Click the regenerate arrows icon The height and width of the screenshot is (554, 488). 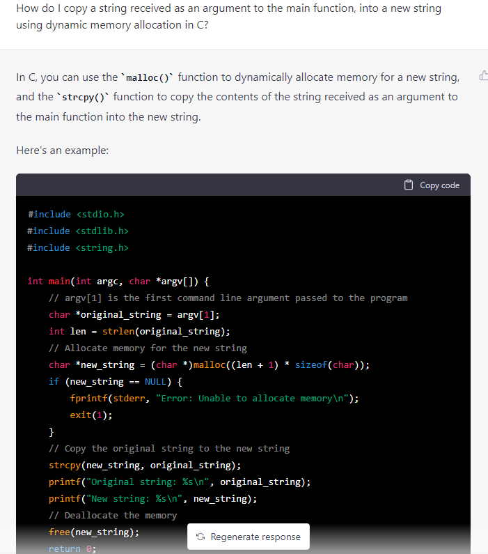[200, 537]
